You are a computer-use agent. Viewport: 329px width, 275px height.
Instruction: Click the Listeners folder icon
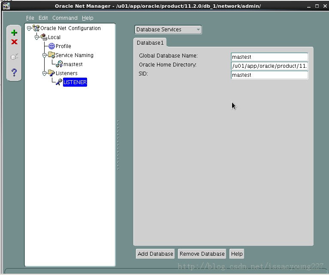click(x=51, y=73)
